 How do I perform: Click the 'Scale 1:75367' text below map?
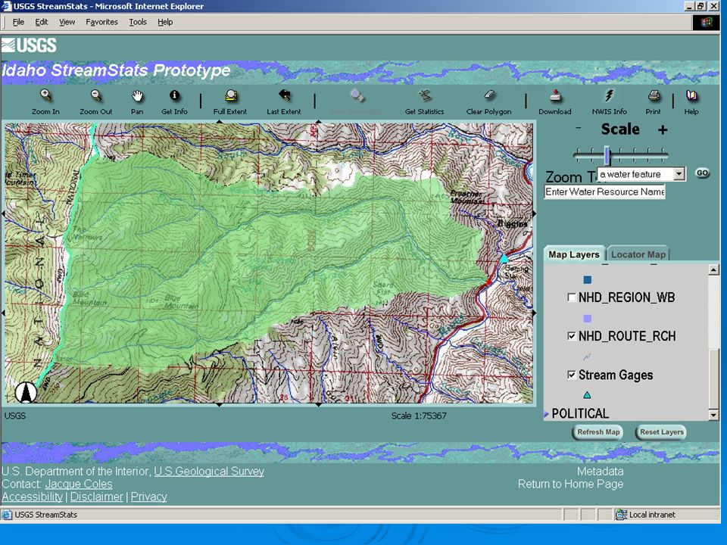tap(419, 416)
